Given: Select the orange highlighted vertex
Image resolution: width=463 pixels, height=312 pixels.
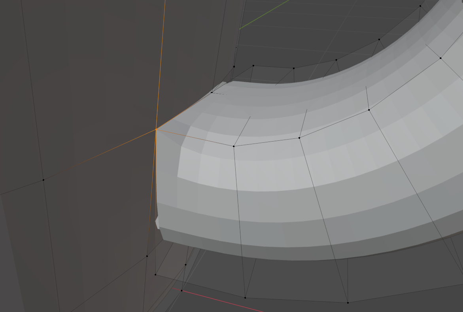Looking at the screenshot, I should point(156,129).
